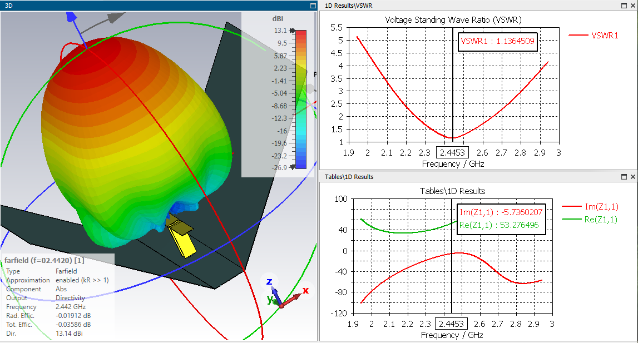Image resolution: width=638 pixels, height=343 pixels.
Task: Select the VSWR1 legend entry
Action: (x=594, y=36)
